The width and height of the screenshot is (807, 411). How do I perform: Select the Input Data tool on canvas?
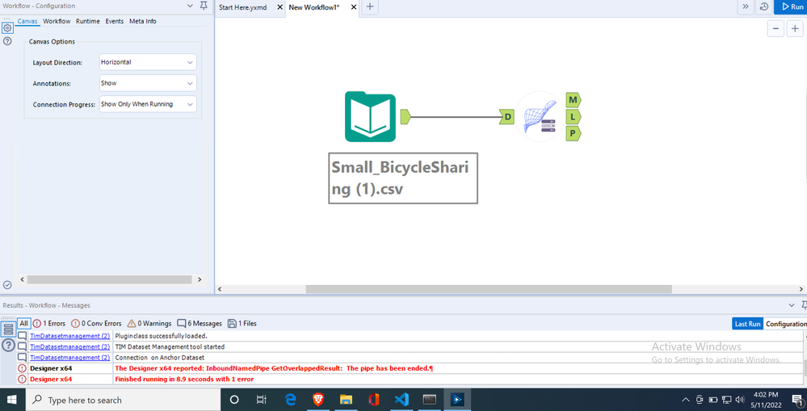(x=370, y=116)
